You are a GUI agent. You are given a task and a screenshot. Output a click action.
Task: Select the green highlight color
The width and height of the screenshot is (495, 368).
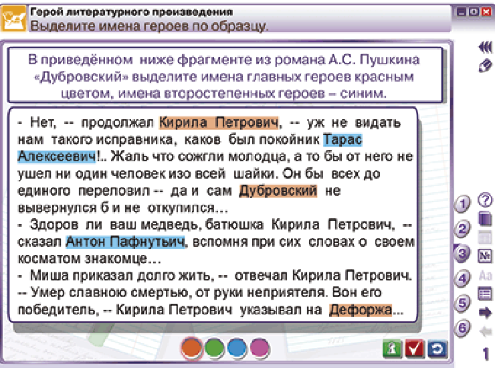click(x=214, y=348)
